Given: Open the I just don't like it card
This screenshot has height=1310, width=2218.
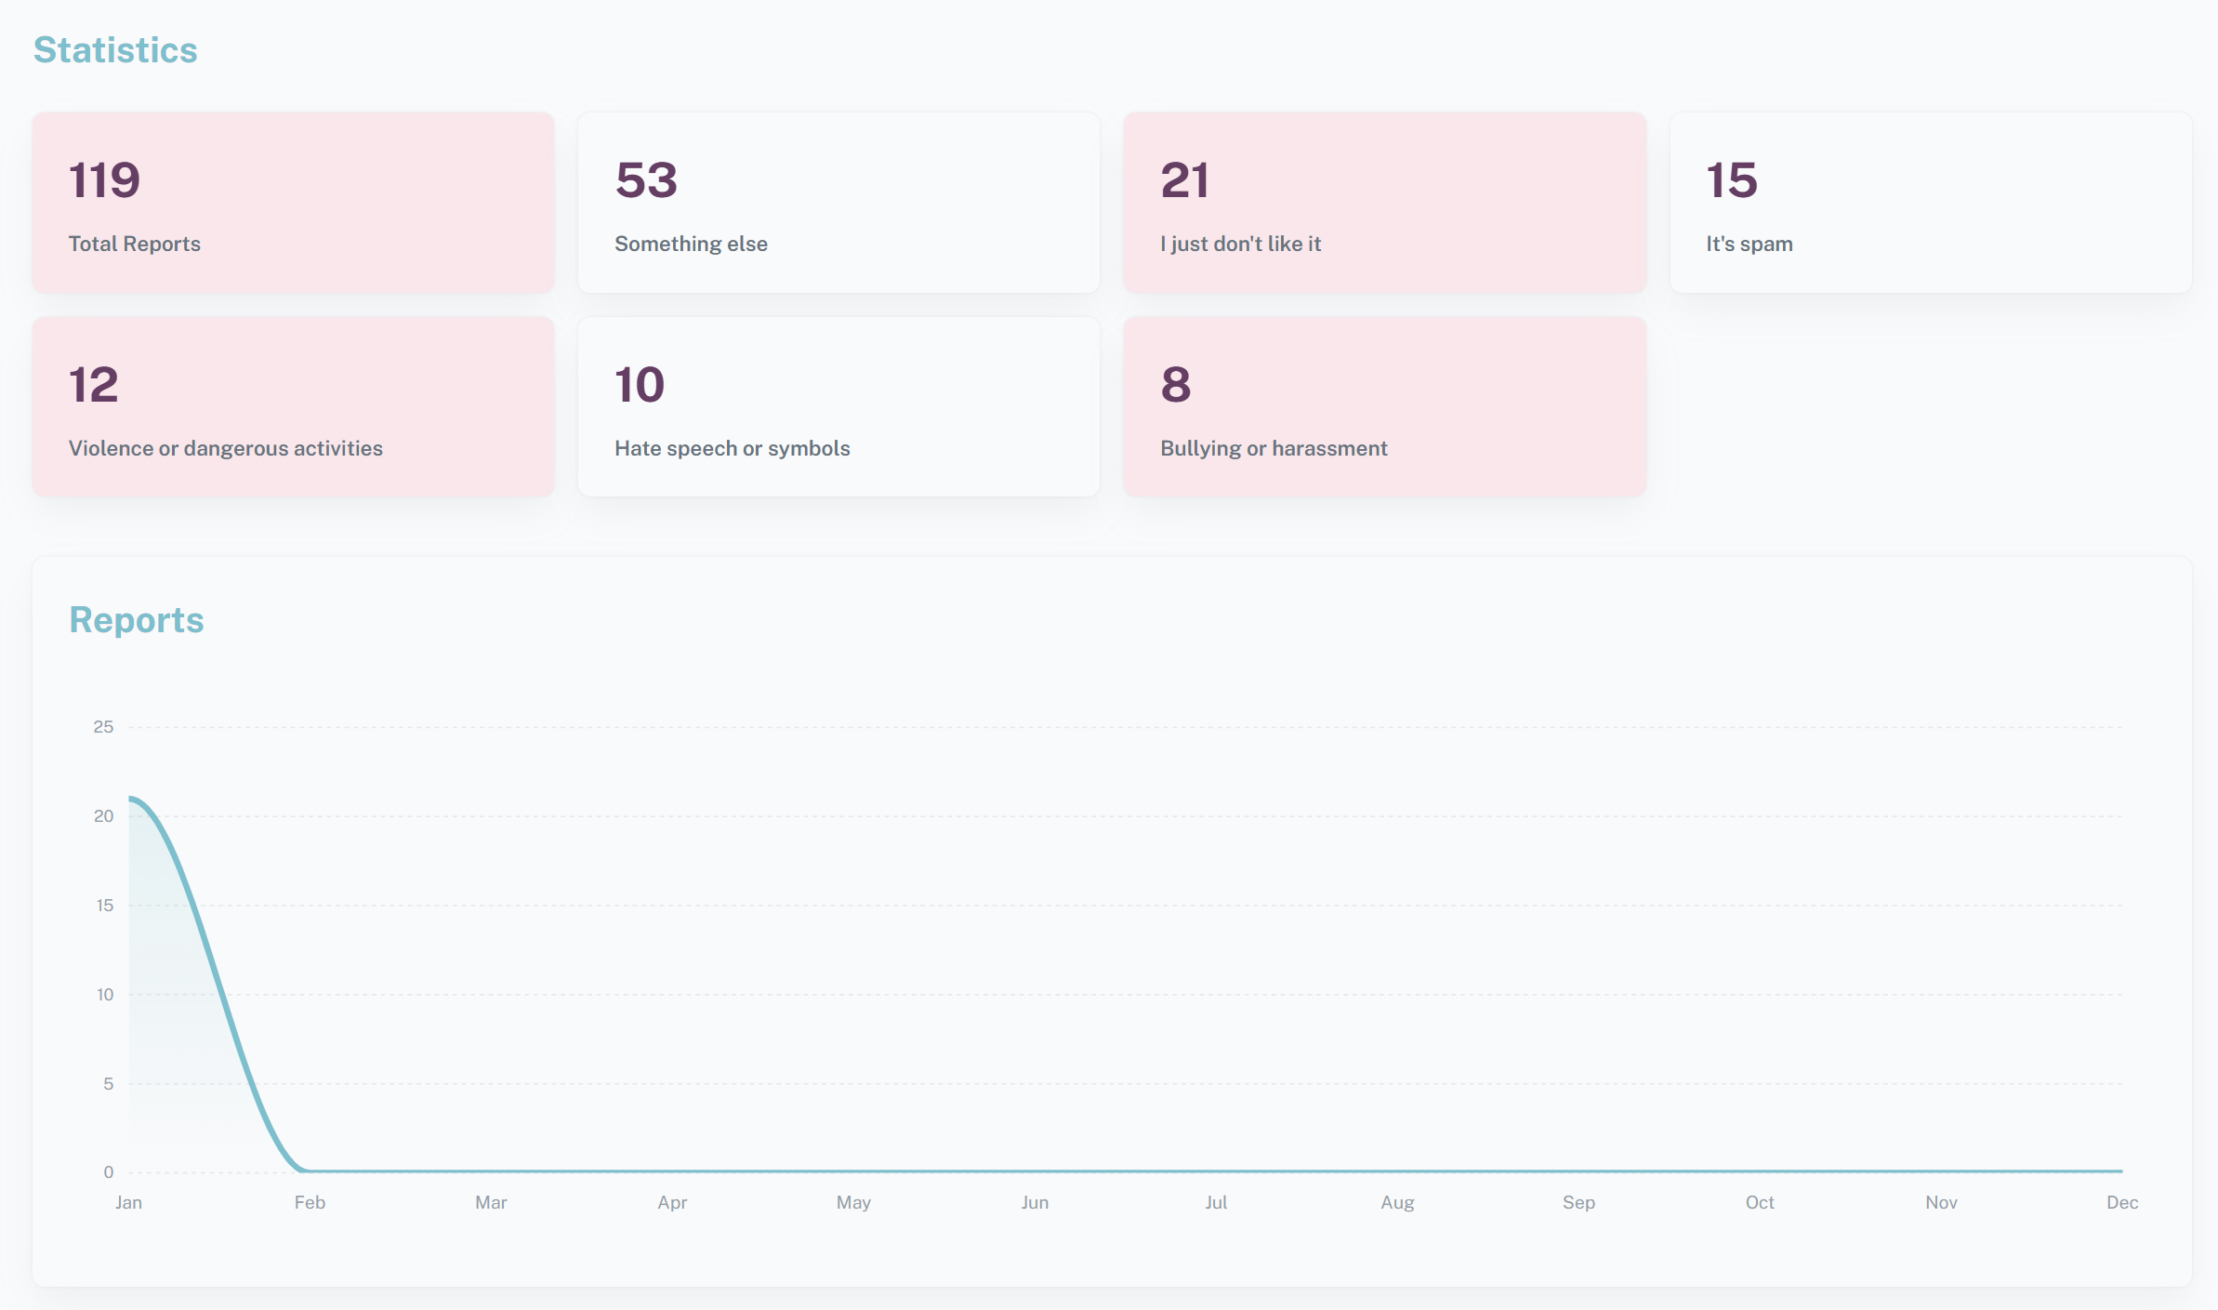Looking at the screenshot, I should point(1384,203).
